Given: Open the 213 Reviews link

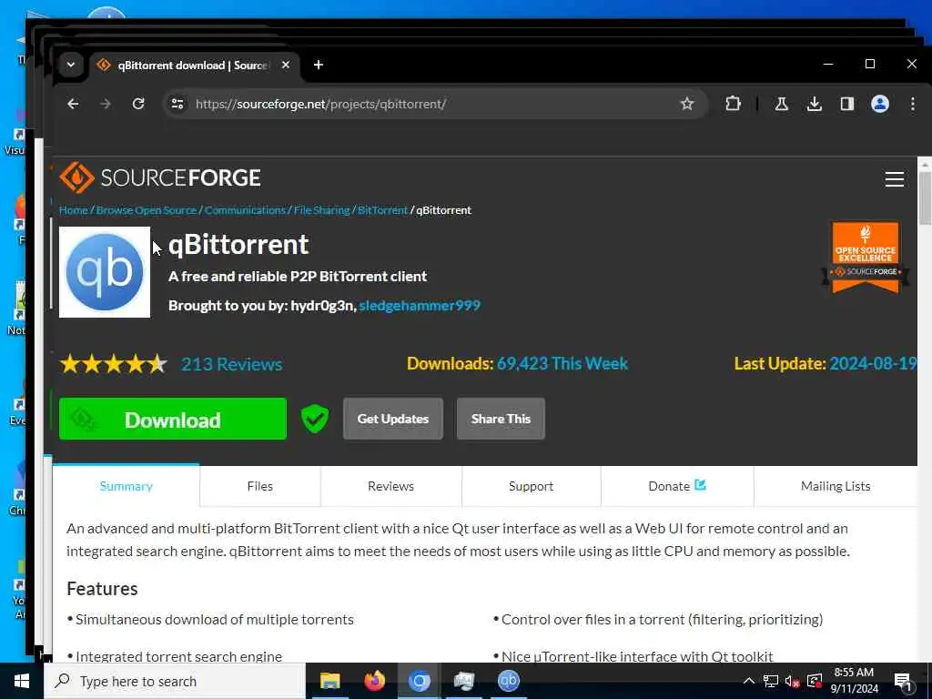Looking at the screenshot, I should pos(232,364).
